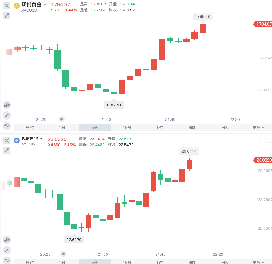The image size is (272, 264).
Task: Open the 现货黄金 symbol dropdown
Action: tap(45, 4)
